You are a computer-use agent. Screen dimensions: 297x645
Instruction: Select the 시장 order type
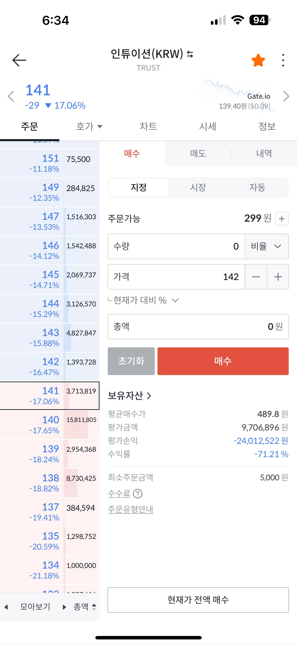[198, 188]
